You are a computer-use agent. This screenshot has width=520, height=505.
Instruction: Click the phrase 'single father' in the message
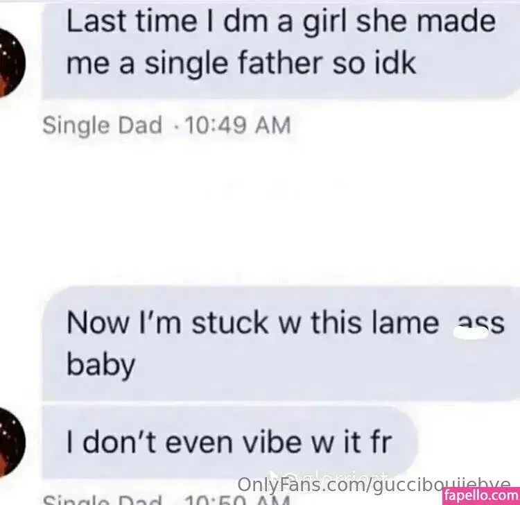click(233, 64)
